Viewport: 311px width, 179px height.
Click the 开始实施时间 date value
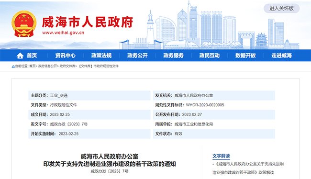click(x=68, y=134)
